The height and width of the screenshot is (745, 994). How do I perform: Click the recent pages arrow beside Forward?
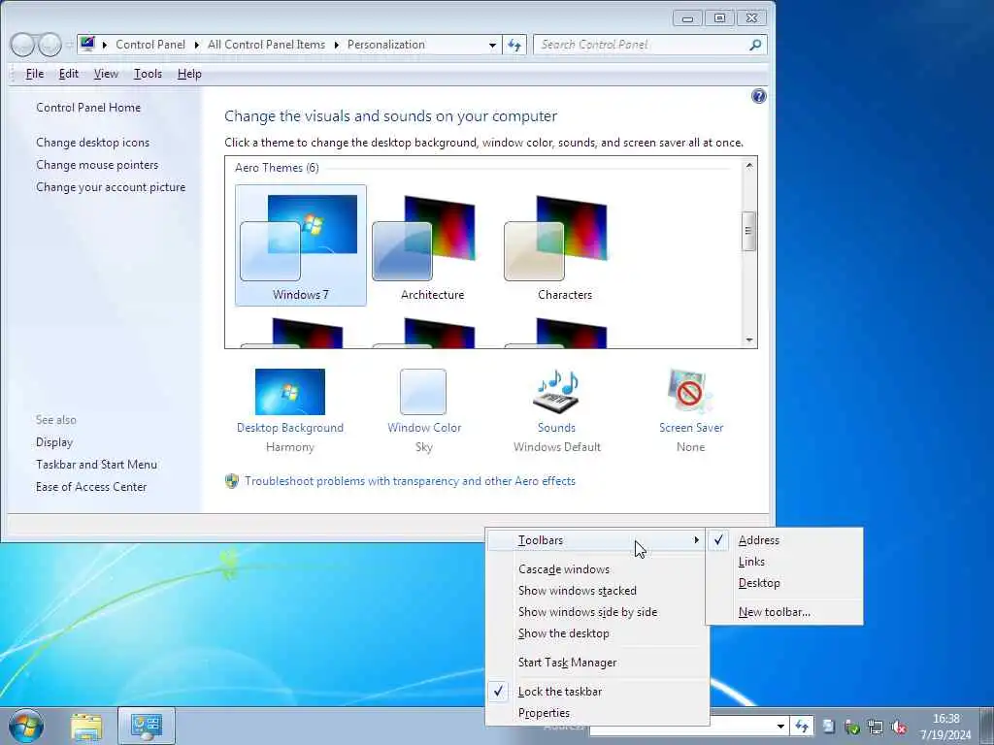(x=67, y=45)
